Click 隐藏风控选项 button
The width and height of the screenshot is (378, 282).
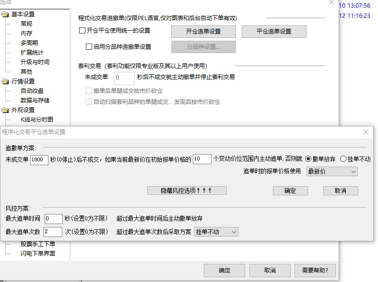(187, 191)
